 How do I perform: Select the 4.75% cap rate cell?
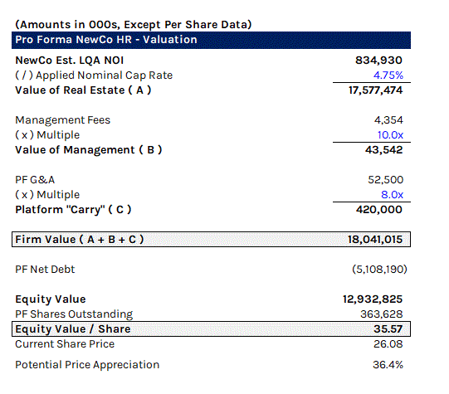coord(388,75)
